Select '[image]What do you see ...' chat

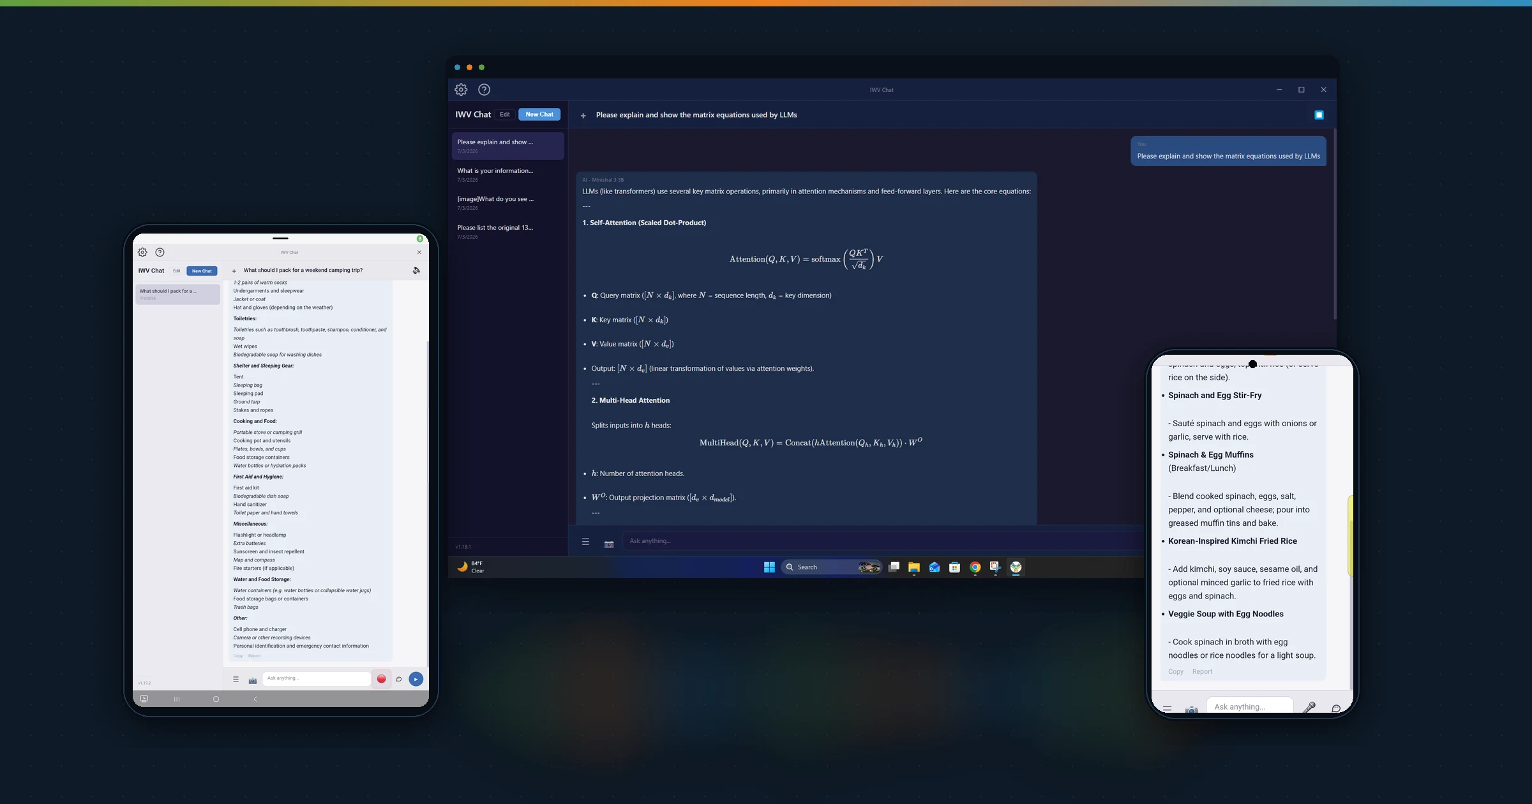click(x=508, y=203)
